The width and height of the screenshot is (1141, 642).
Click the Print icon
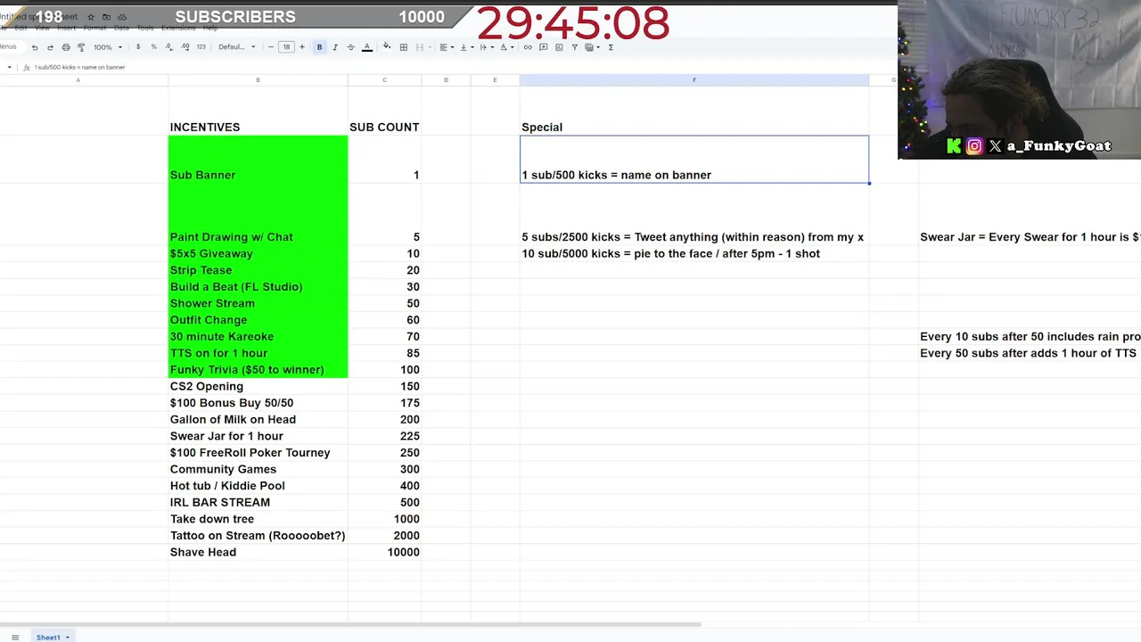coord(66,47)
